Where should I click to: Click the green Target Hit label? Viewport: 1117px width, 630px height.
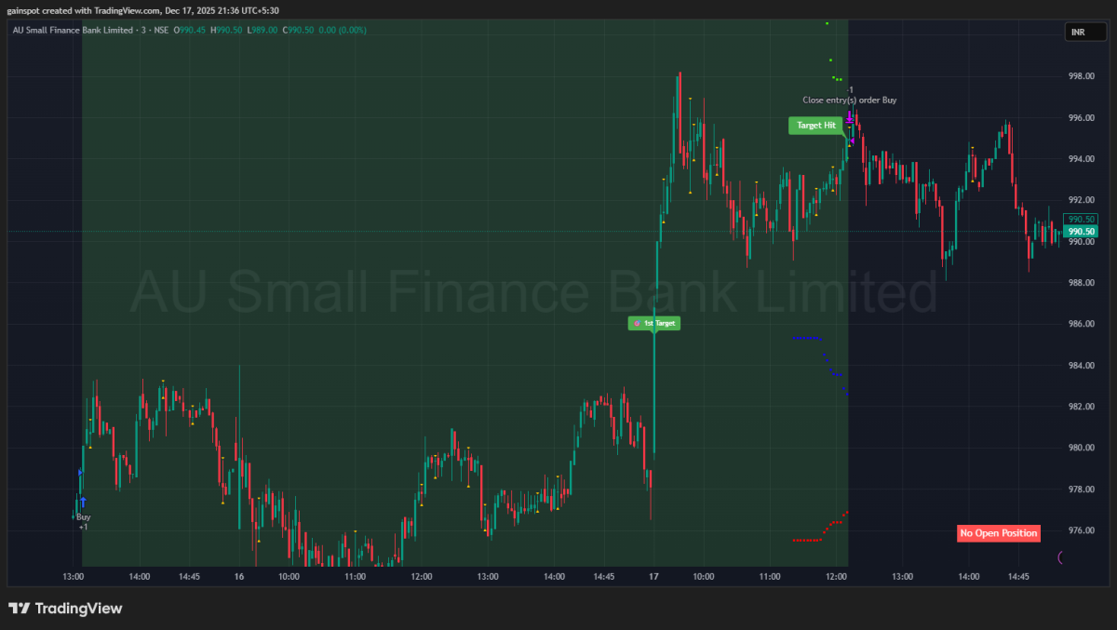click(x=815, y=126)
